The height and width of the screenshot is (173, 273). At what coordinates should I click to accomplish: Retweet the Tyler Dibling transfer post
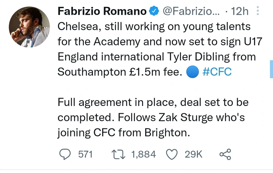(x=119, y=154)
